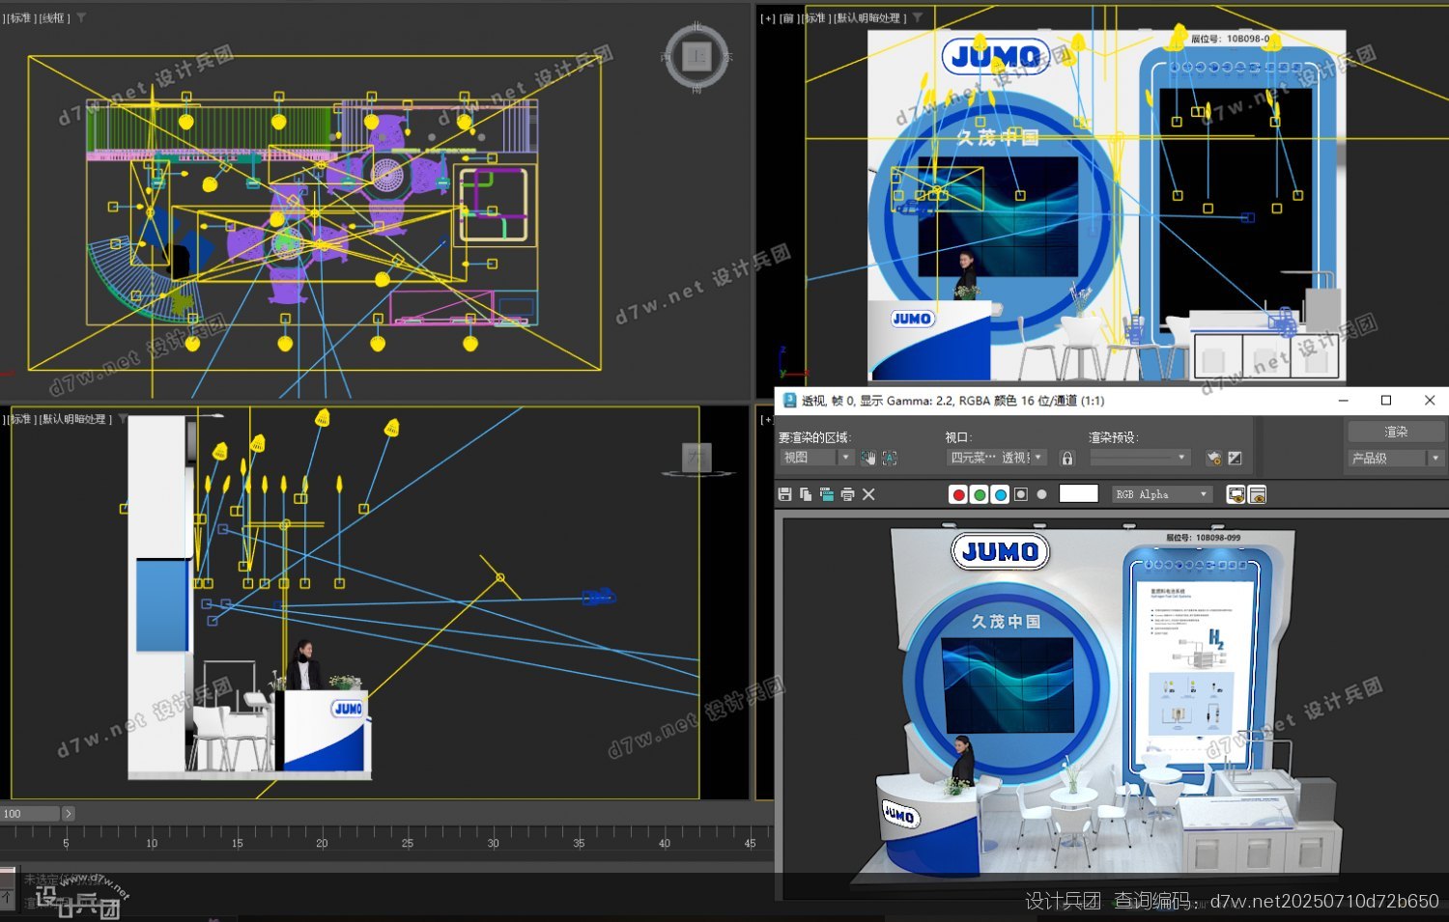Clone the rendered frame window
Viewport: 1449px width, 922px height.
coord(827,494)
